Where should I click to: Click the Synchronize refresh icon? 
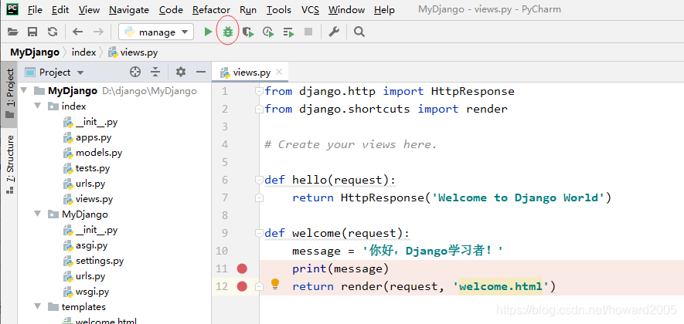(x=53, y=32)
